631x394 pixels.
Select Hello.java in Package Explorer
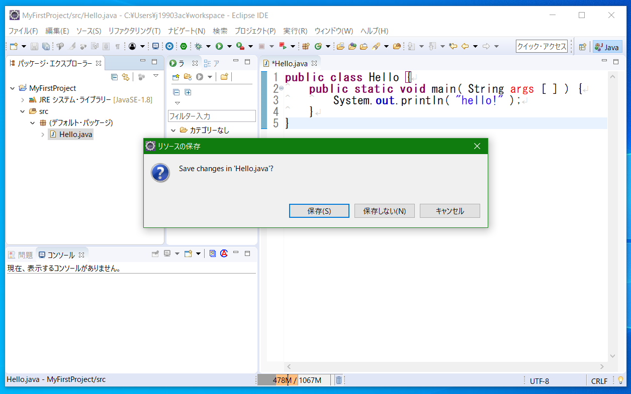coord(70,135)
